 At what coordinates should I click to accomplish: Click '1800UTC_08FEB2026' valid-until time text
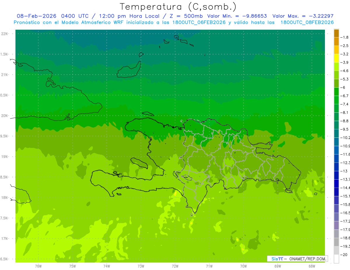[307, 22]
